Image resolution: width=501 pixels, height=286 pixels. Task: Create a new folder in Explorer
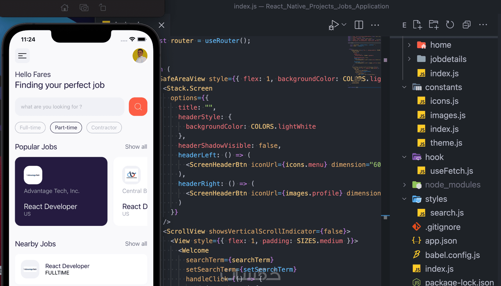[x=434, y=25]
